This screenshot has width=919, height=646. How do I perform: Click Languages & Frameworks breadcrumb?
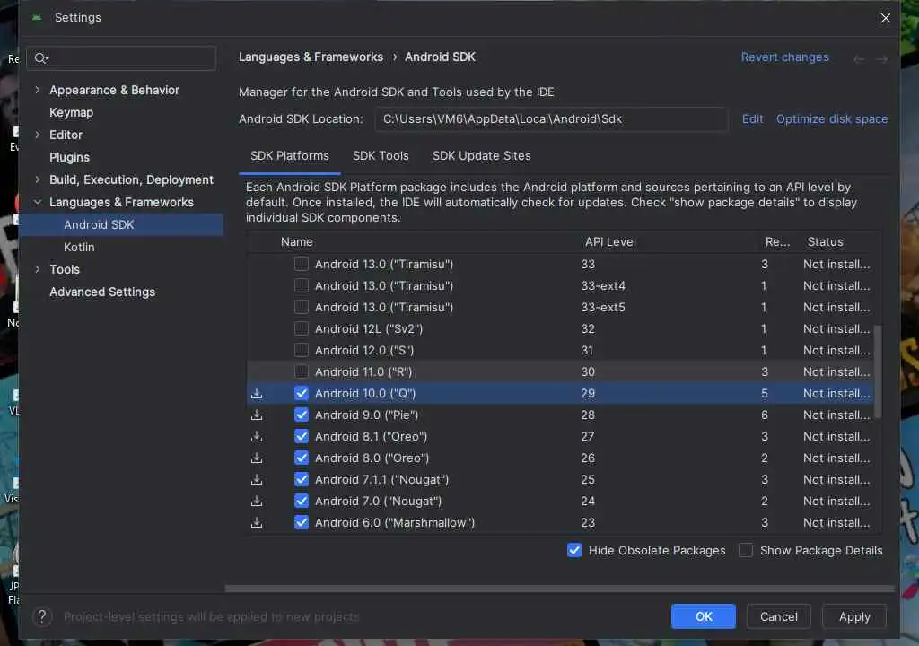[x=311, y=57]
